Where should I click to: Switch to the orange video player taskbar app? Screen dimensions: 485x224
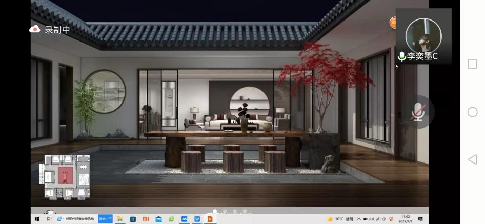coord(210,219)
